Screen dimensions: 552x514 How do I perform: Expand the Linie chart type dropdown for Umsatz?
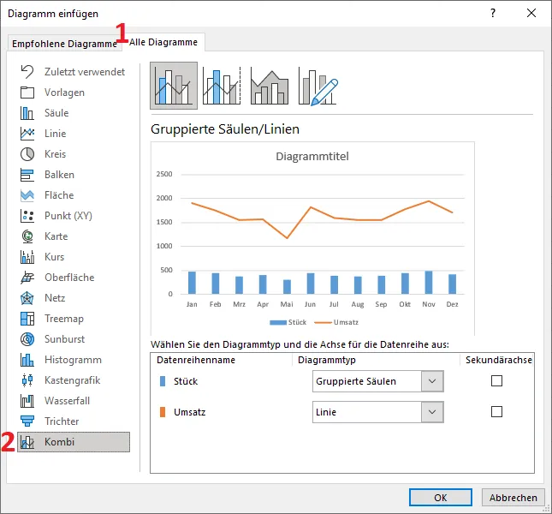432,412
